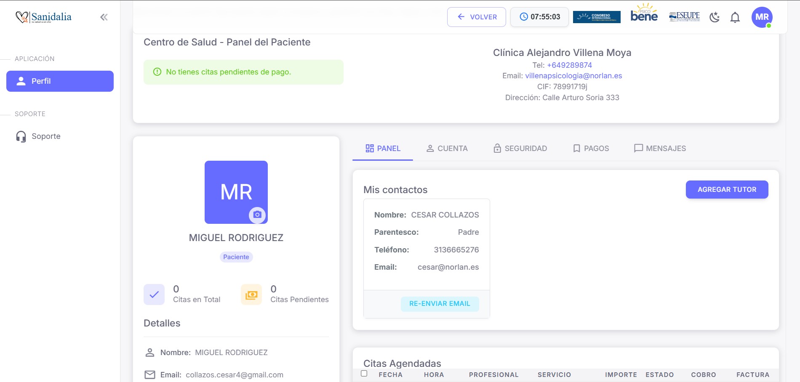The width and height of the screenshot is (800, 382).
Task: Click the Congreso Internacional banner
Action: (x=597, y=17)
